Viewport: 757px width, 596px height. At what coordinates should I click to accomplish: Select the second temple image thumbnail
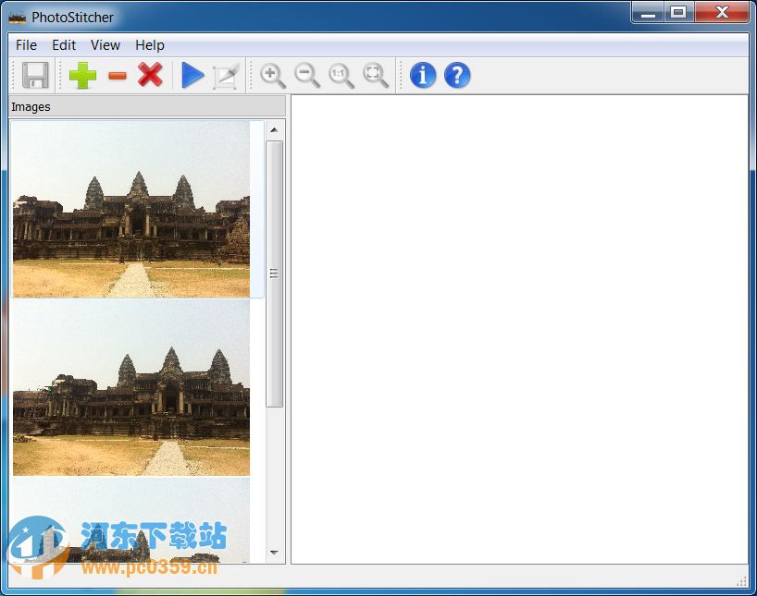(130, 388)
